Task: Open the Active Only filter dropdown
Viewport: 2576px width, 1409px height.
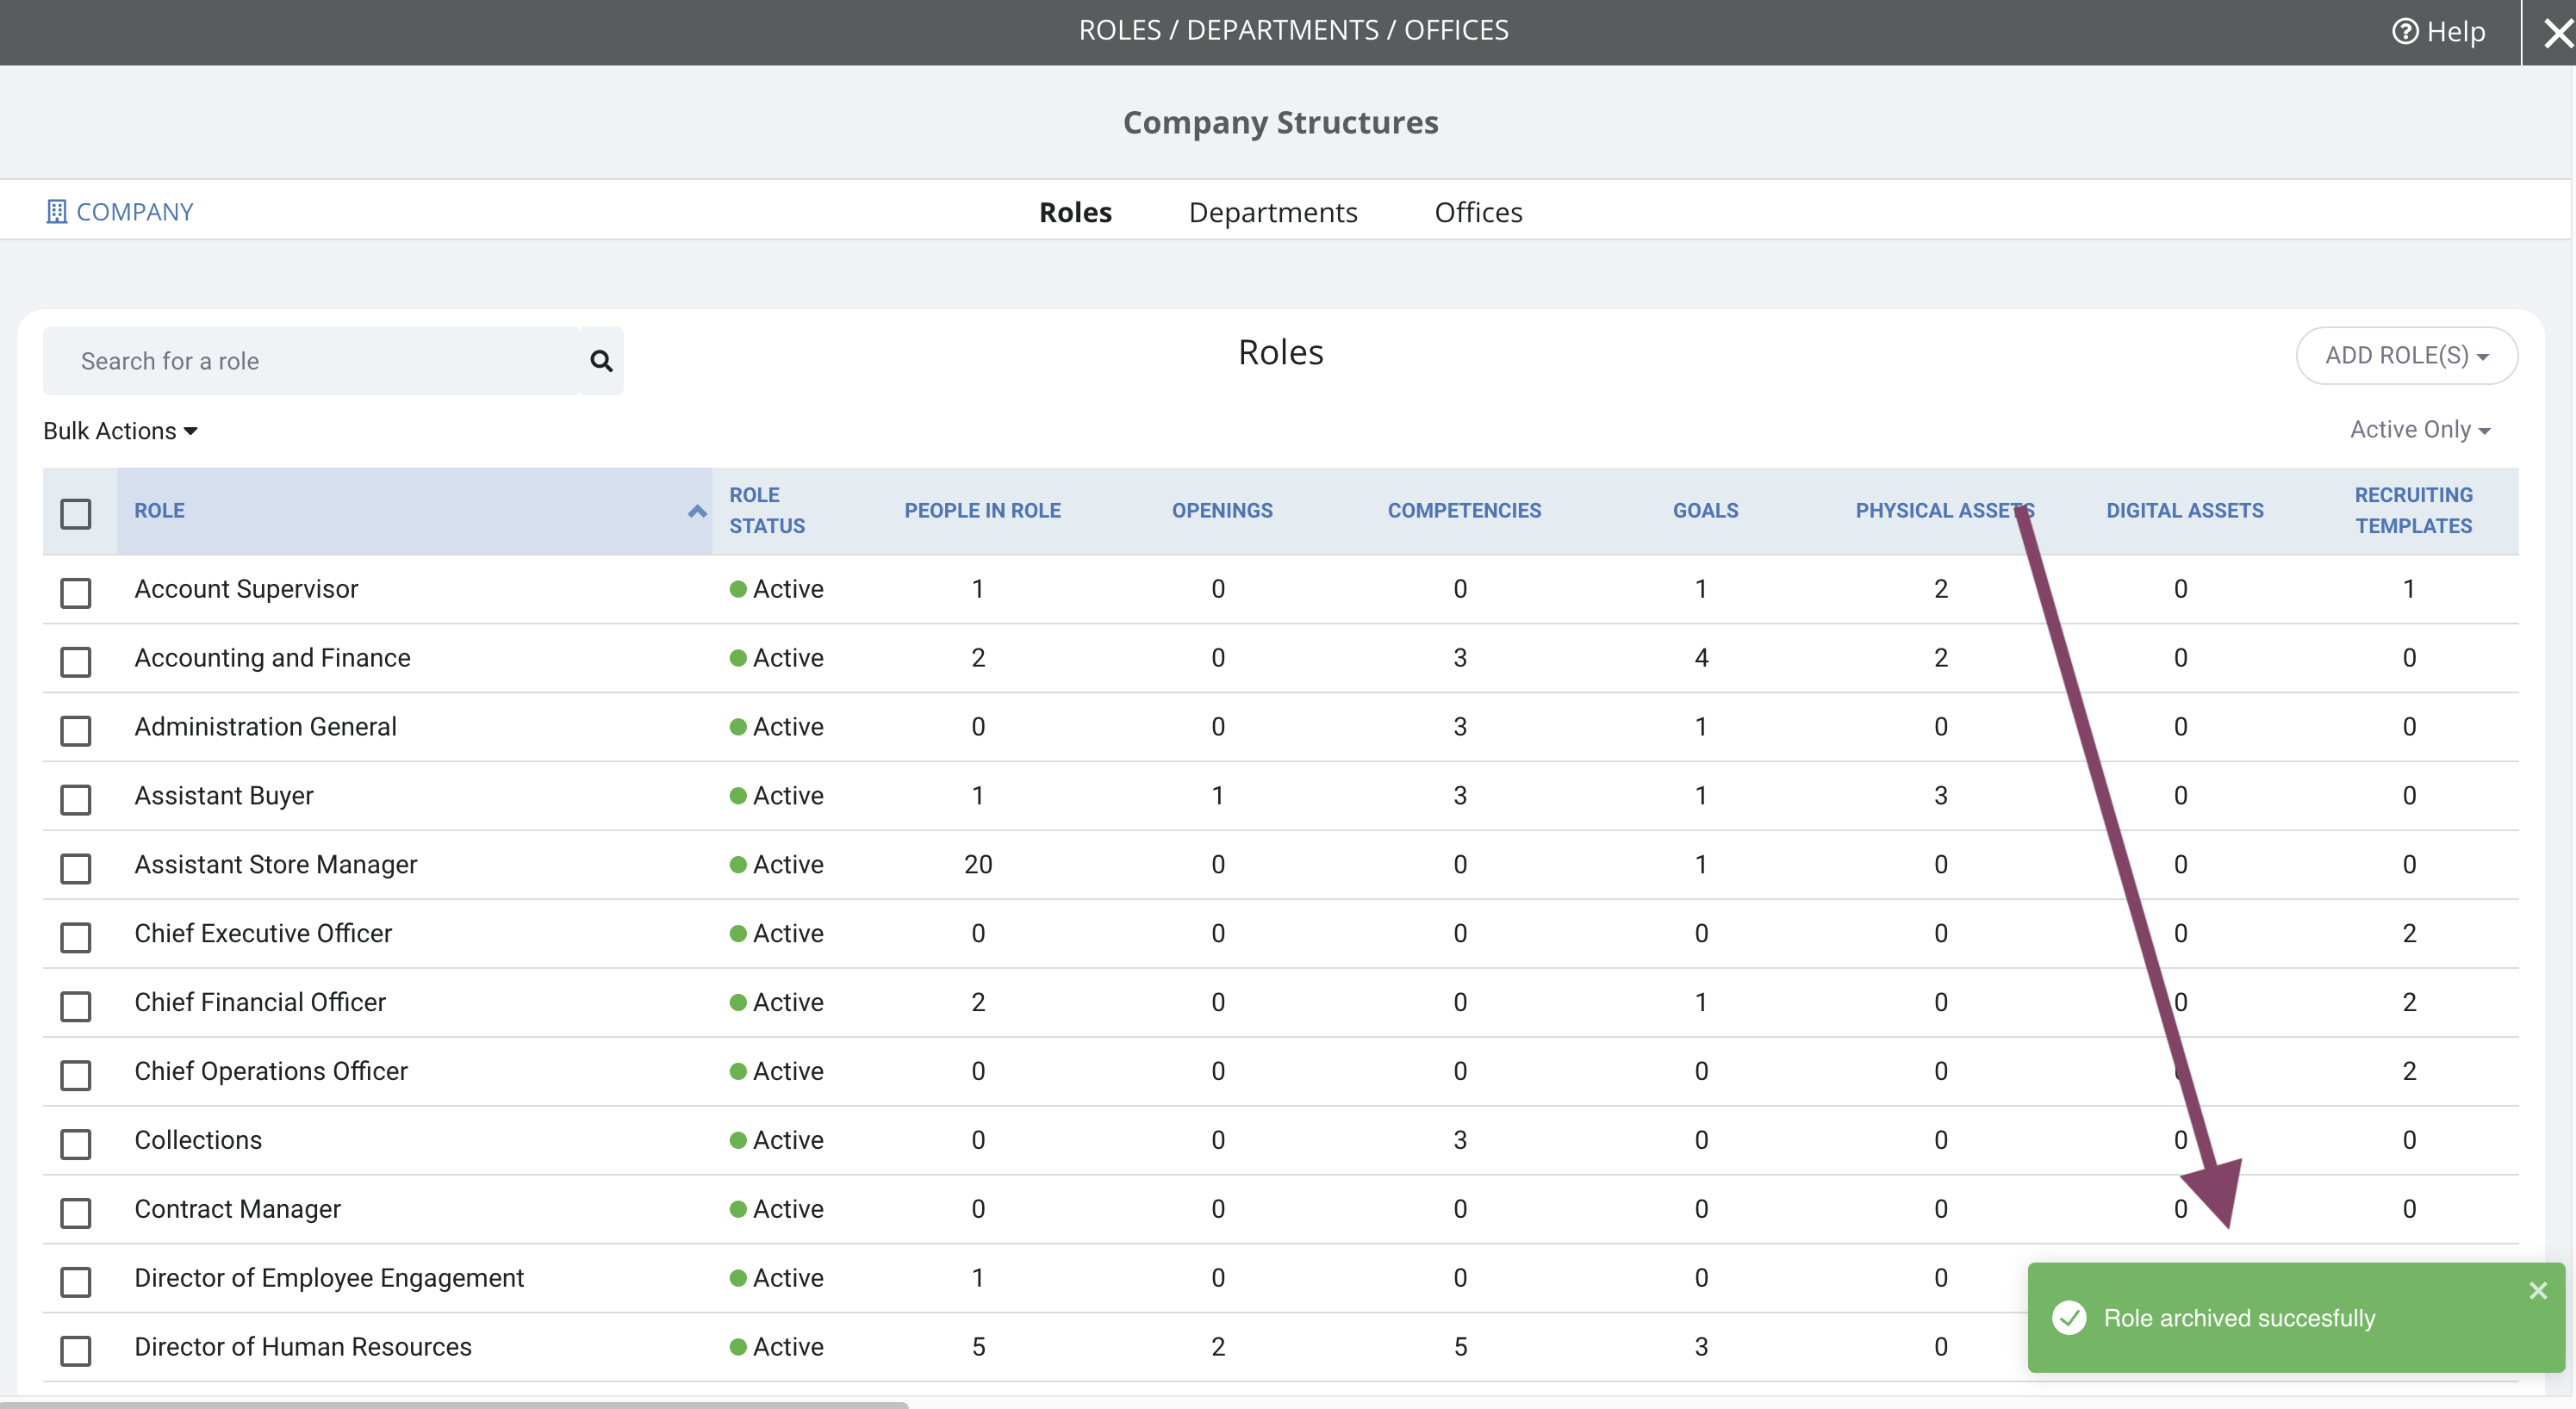Action: click(x=2419, y=430)
